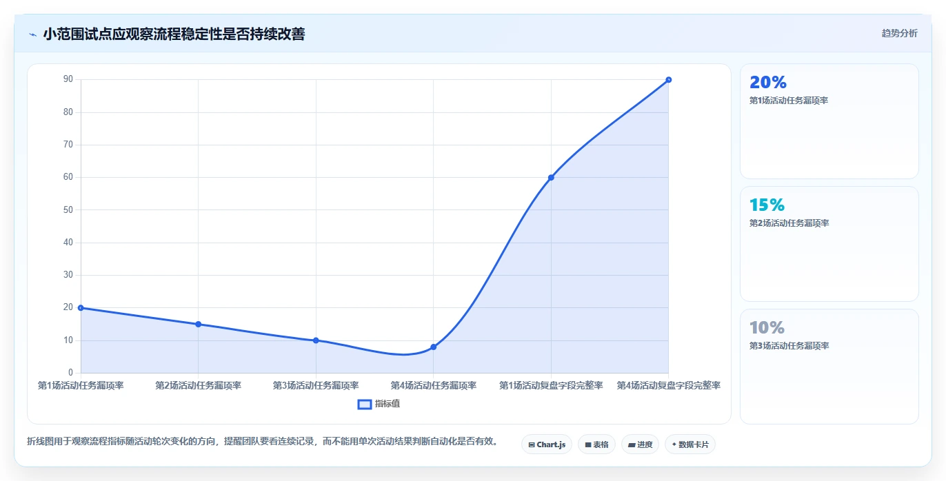Viewport: 946px width, 481px height.
Task: Open the 10% data card
Action: coord(829,367)
